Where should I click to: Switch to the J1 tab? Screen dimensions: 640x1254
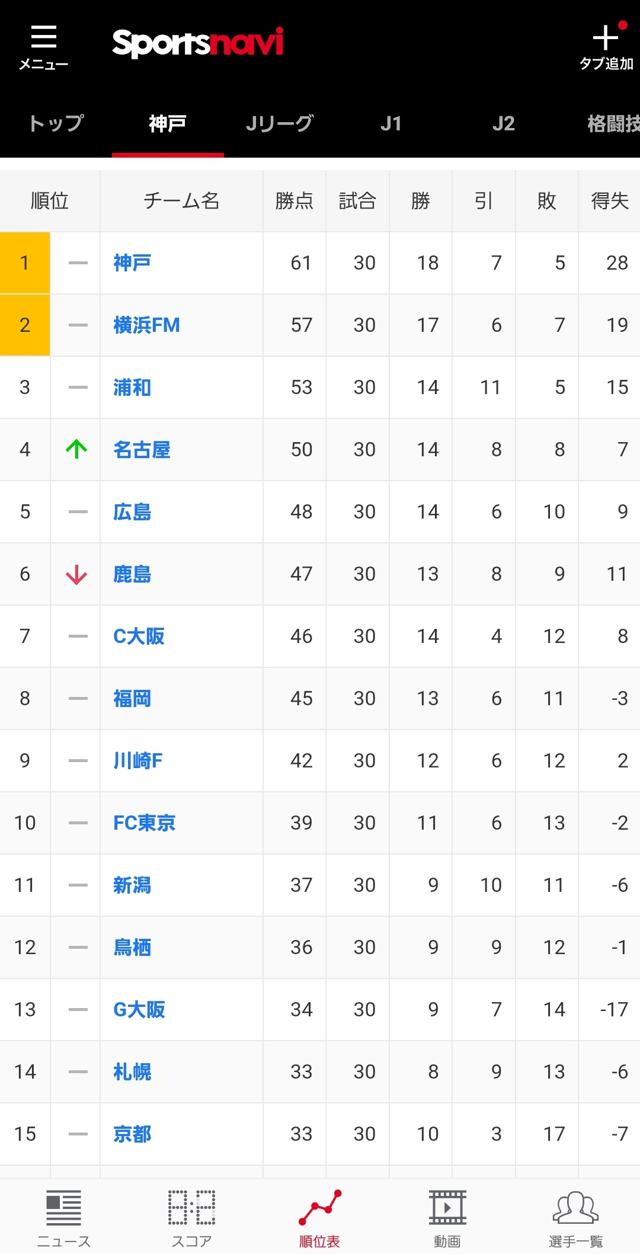coord(391,123)
